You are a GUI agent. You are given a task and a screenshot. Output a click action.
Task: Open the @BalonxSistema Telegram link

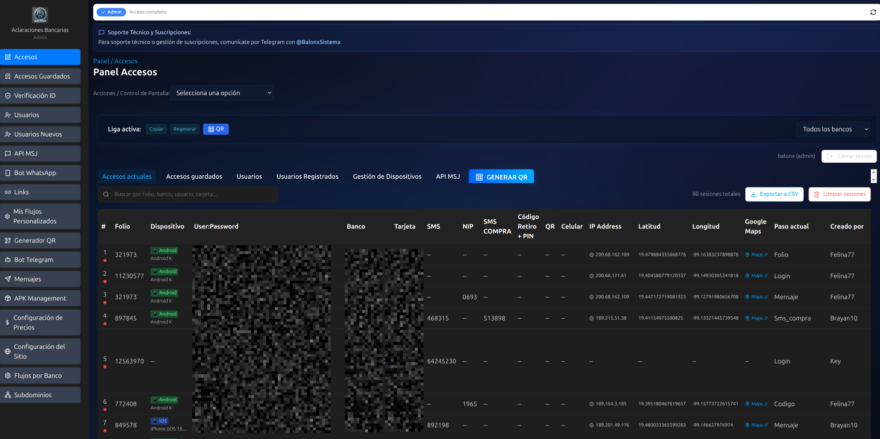tap(318, 42)
